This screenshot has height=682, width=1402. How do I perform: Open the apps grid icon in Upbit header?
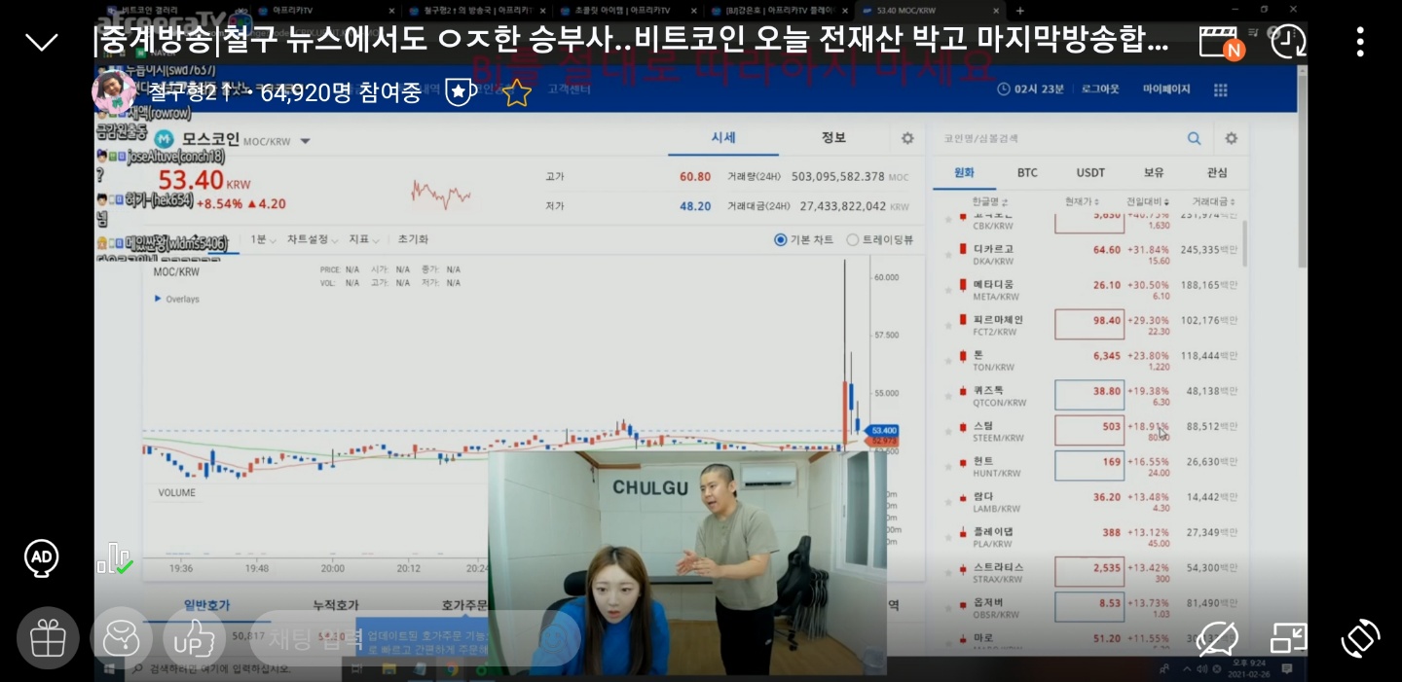tap(1221, 90)
